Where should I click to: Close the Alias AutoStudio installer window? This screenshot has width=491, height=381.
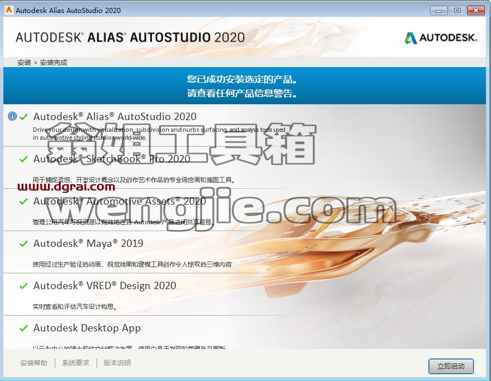pos(476,11)
